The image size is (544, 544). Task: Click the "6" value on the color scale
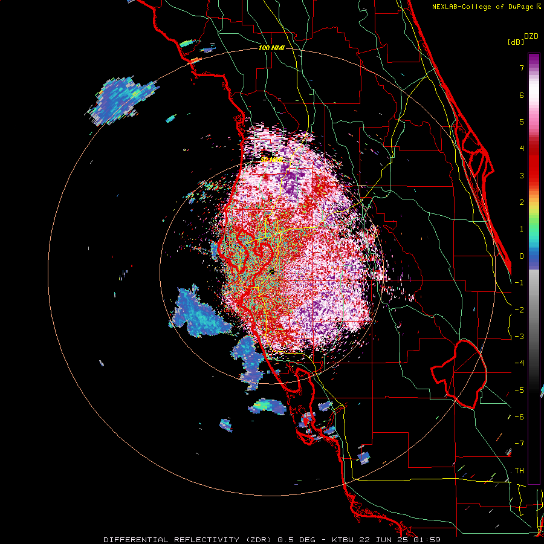pos(522,95)
